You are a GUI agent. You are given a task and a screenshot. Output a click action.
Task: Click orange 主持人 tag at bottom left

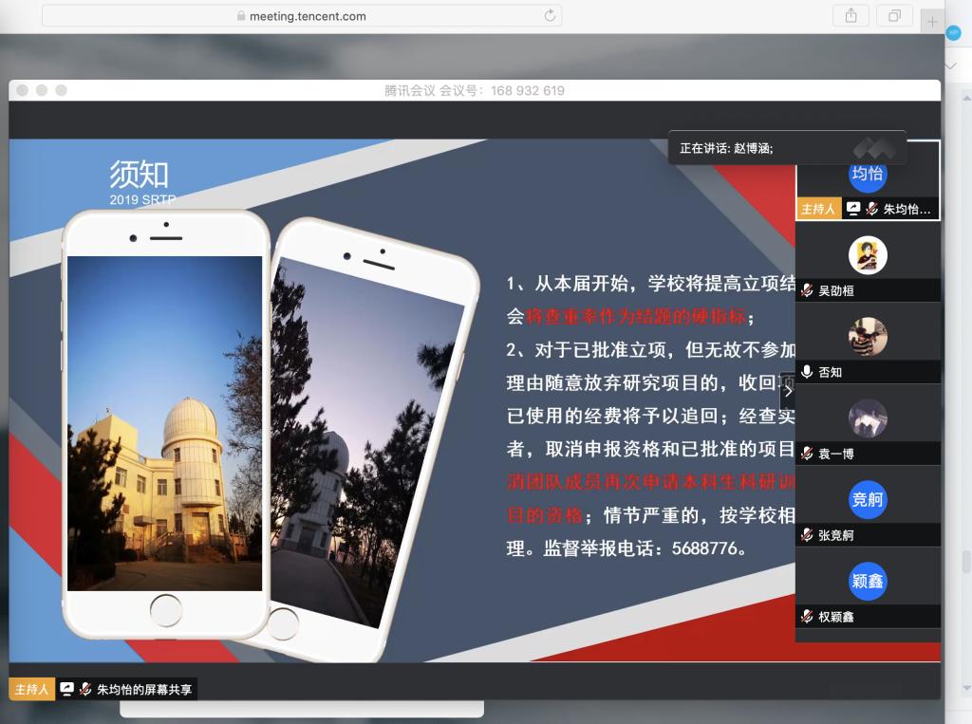tap(31, 689)
